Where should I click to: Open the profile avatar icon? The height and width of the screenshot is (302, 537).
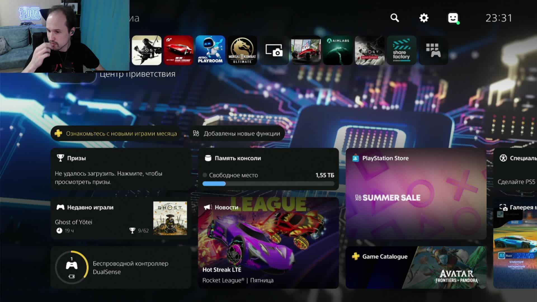click(x=453, y=18)
